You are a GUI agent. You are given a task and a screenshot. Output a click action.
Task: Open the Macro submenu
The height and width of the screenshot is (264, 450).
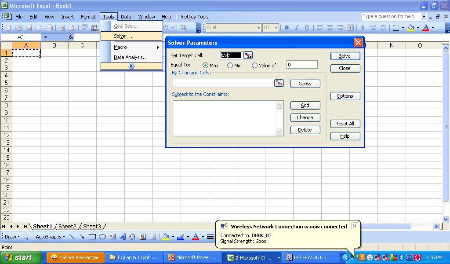[131, 47]
